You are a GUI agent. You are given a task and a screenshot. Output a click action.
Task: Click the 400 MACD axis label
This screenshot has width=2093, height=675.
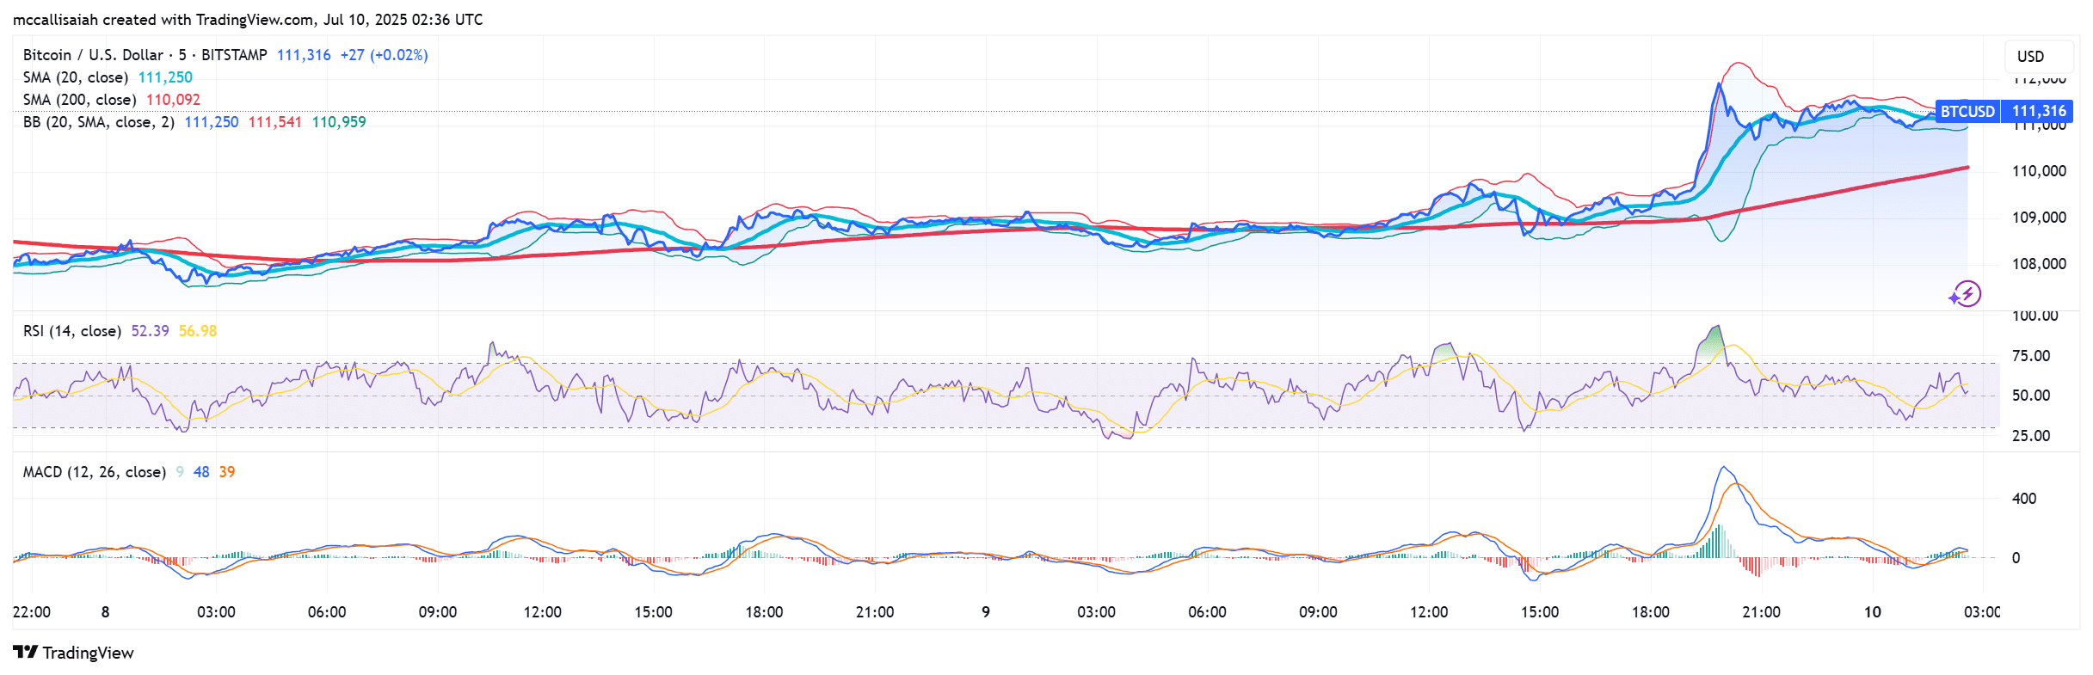tap(2024, 499)
